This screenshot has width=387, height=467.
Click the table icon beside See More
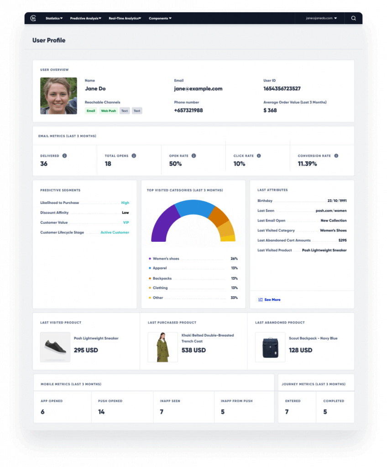[260, 299]
